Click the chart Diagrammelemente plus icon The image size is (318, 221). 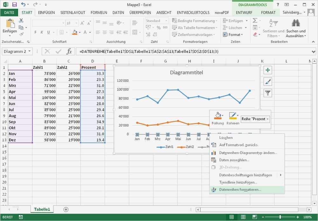click(267, 70)
